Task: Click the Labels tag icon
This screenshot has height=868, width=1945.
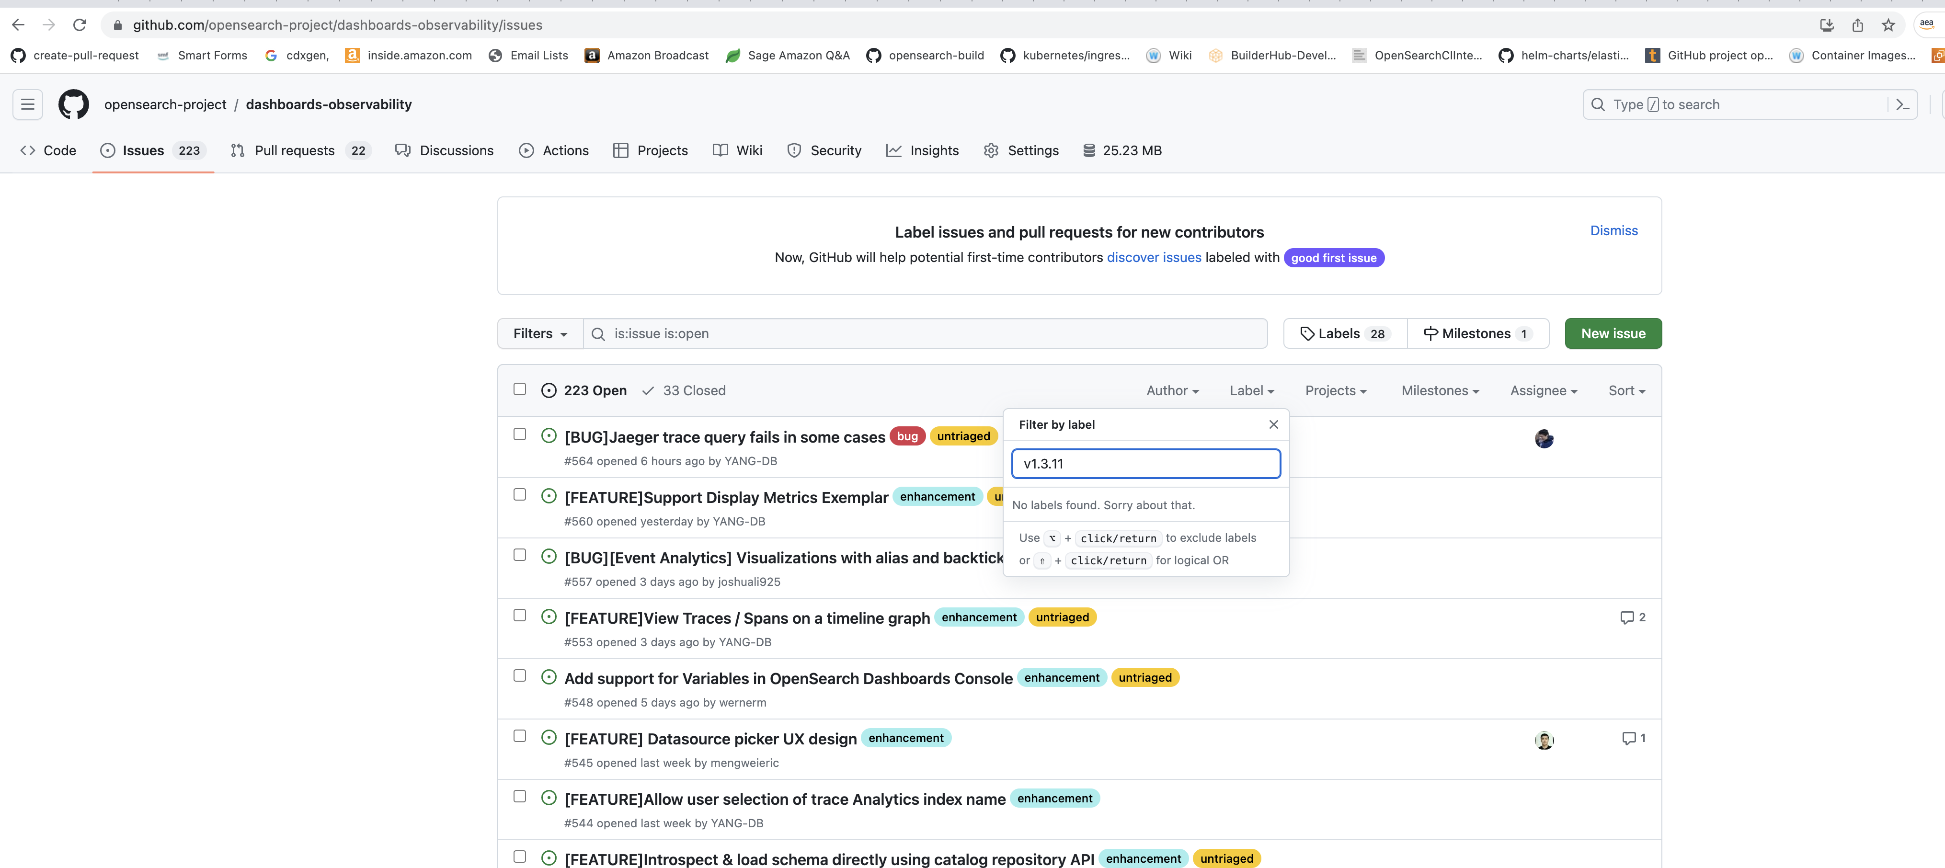Action: pos(1308,333)
